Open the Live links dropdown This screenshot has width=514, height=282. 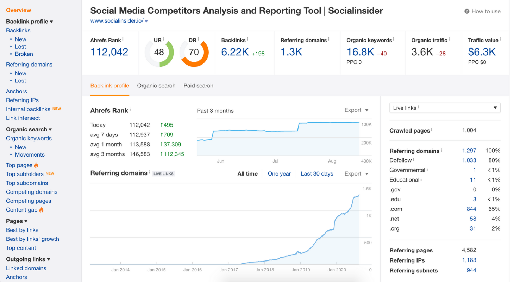point(445,108)
